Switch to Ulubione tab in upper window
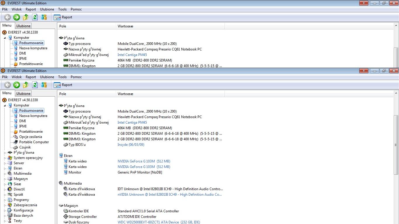The width and height of the screenshot is (399, 224). click(x=23, y=26)
